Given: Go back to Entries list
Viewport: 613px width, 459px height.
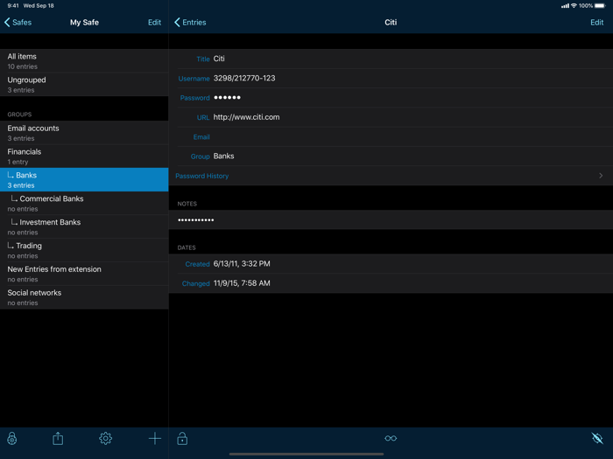Looking at the screenshot, I should pyautogui.click(x=190, y=22).
